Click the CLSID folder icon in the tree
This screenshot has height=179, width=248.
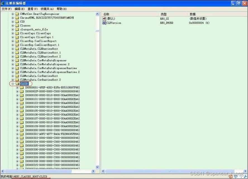[x=17, y=83]
